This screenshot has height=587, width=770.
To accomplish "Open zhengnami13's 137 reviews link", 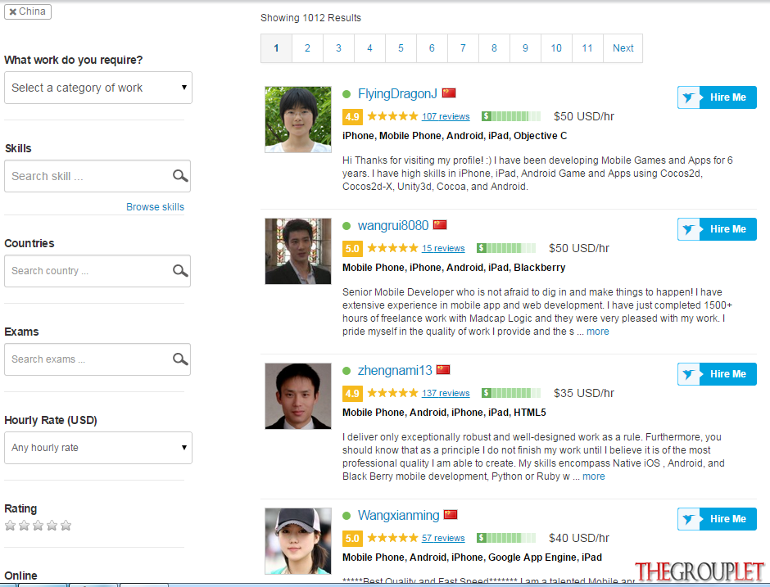I will (446, 393).
